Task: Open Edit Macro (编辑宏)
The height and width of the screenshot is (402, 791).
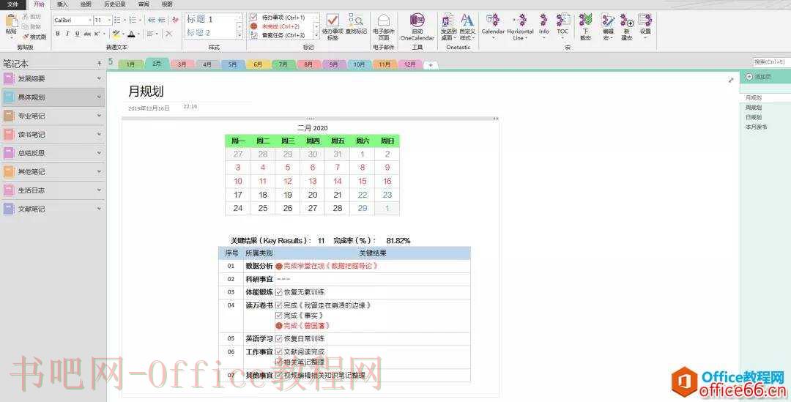Action: click(608, 27)
